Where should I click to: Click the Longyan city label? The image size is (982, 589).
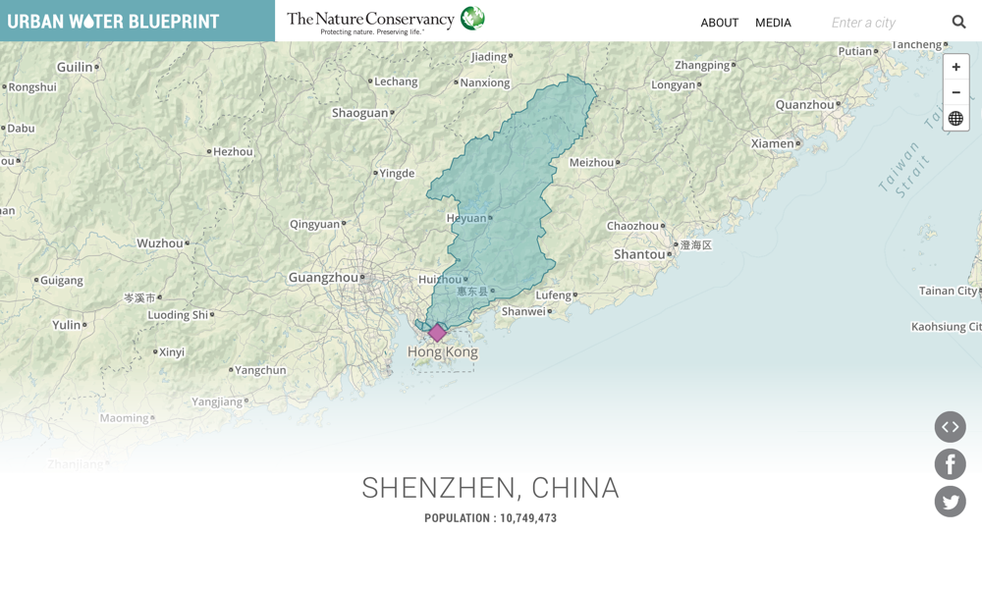pyautogui.click(x=674, y=84)
